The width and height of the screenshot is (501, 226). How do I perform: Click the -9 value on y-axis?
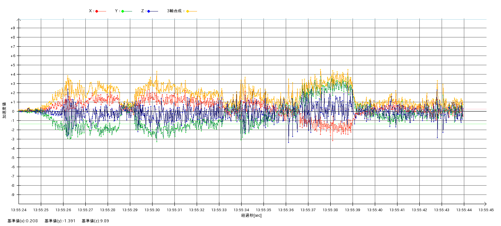[x=13, y=195]
